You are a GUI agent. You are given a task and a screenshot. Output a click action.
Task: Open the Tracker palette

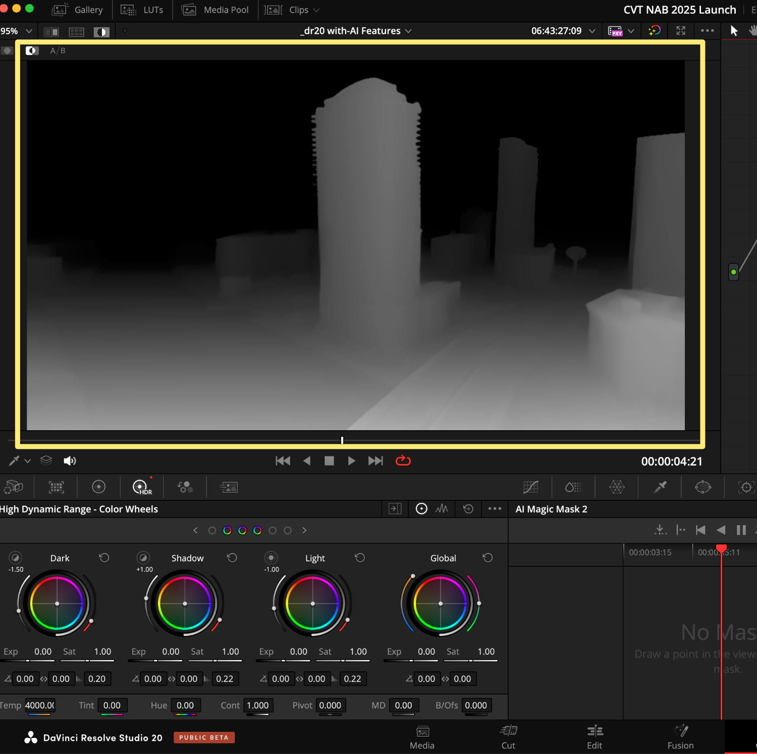coord(746,487)
